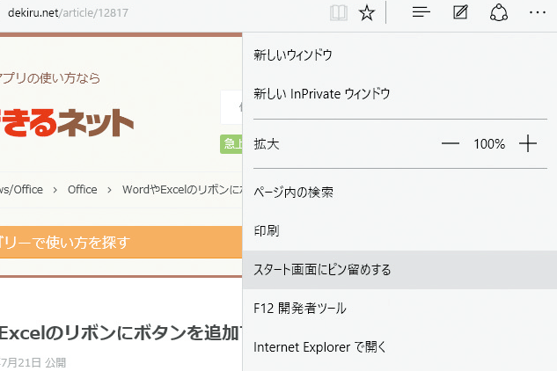Click the green 急上 tag label

coord(231,144)
